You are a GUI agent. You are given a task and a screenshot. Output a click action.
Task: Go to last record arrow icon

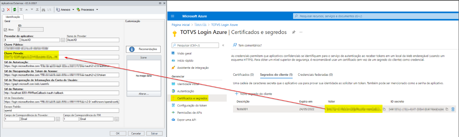tap(38, 10)
